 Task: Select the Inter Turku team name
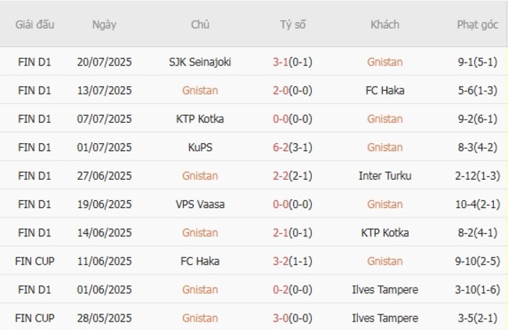tap(385, 176)
